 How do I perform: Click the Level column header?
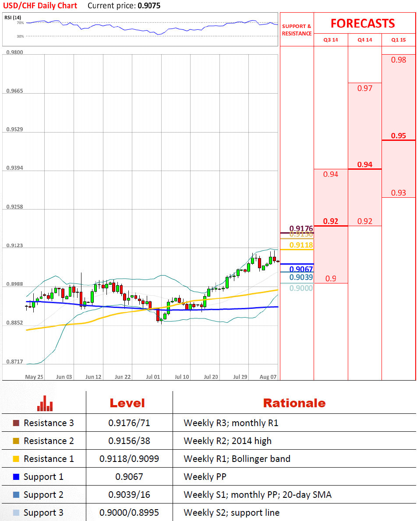pyautogui.click(x=127, y=403)
